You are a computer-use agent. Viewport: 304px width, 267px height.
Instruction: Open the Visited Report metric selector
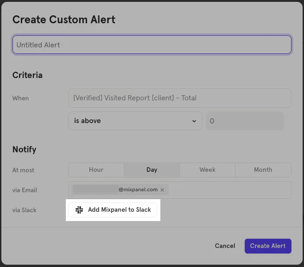[x=179, y=98]
